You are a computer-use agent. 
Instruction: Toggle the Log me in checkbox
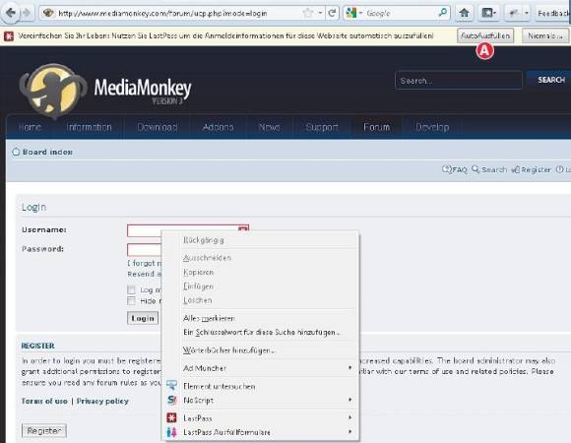pyautogui.click(x=131, y=289)
